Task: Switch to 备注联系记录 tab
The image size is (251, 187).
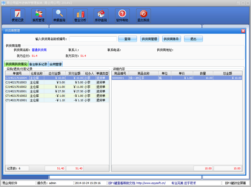Action: (x=38, y=64)
